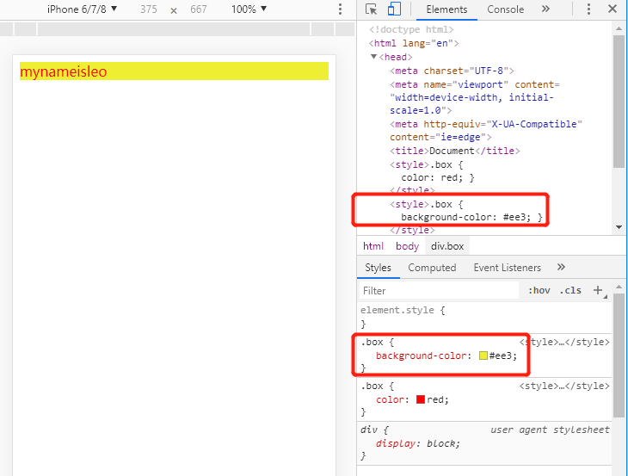Select the html lang="en" node
Viewport: 628px width, 476px height.
tap(414, 43)
